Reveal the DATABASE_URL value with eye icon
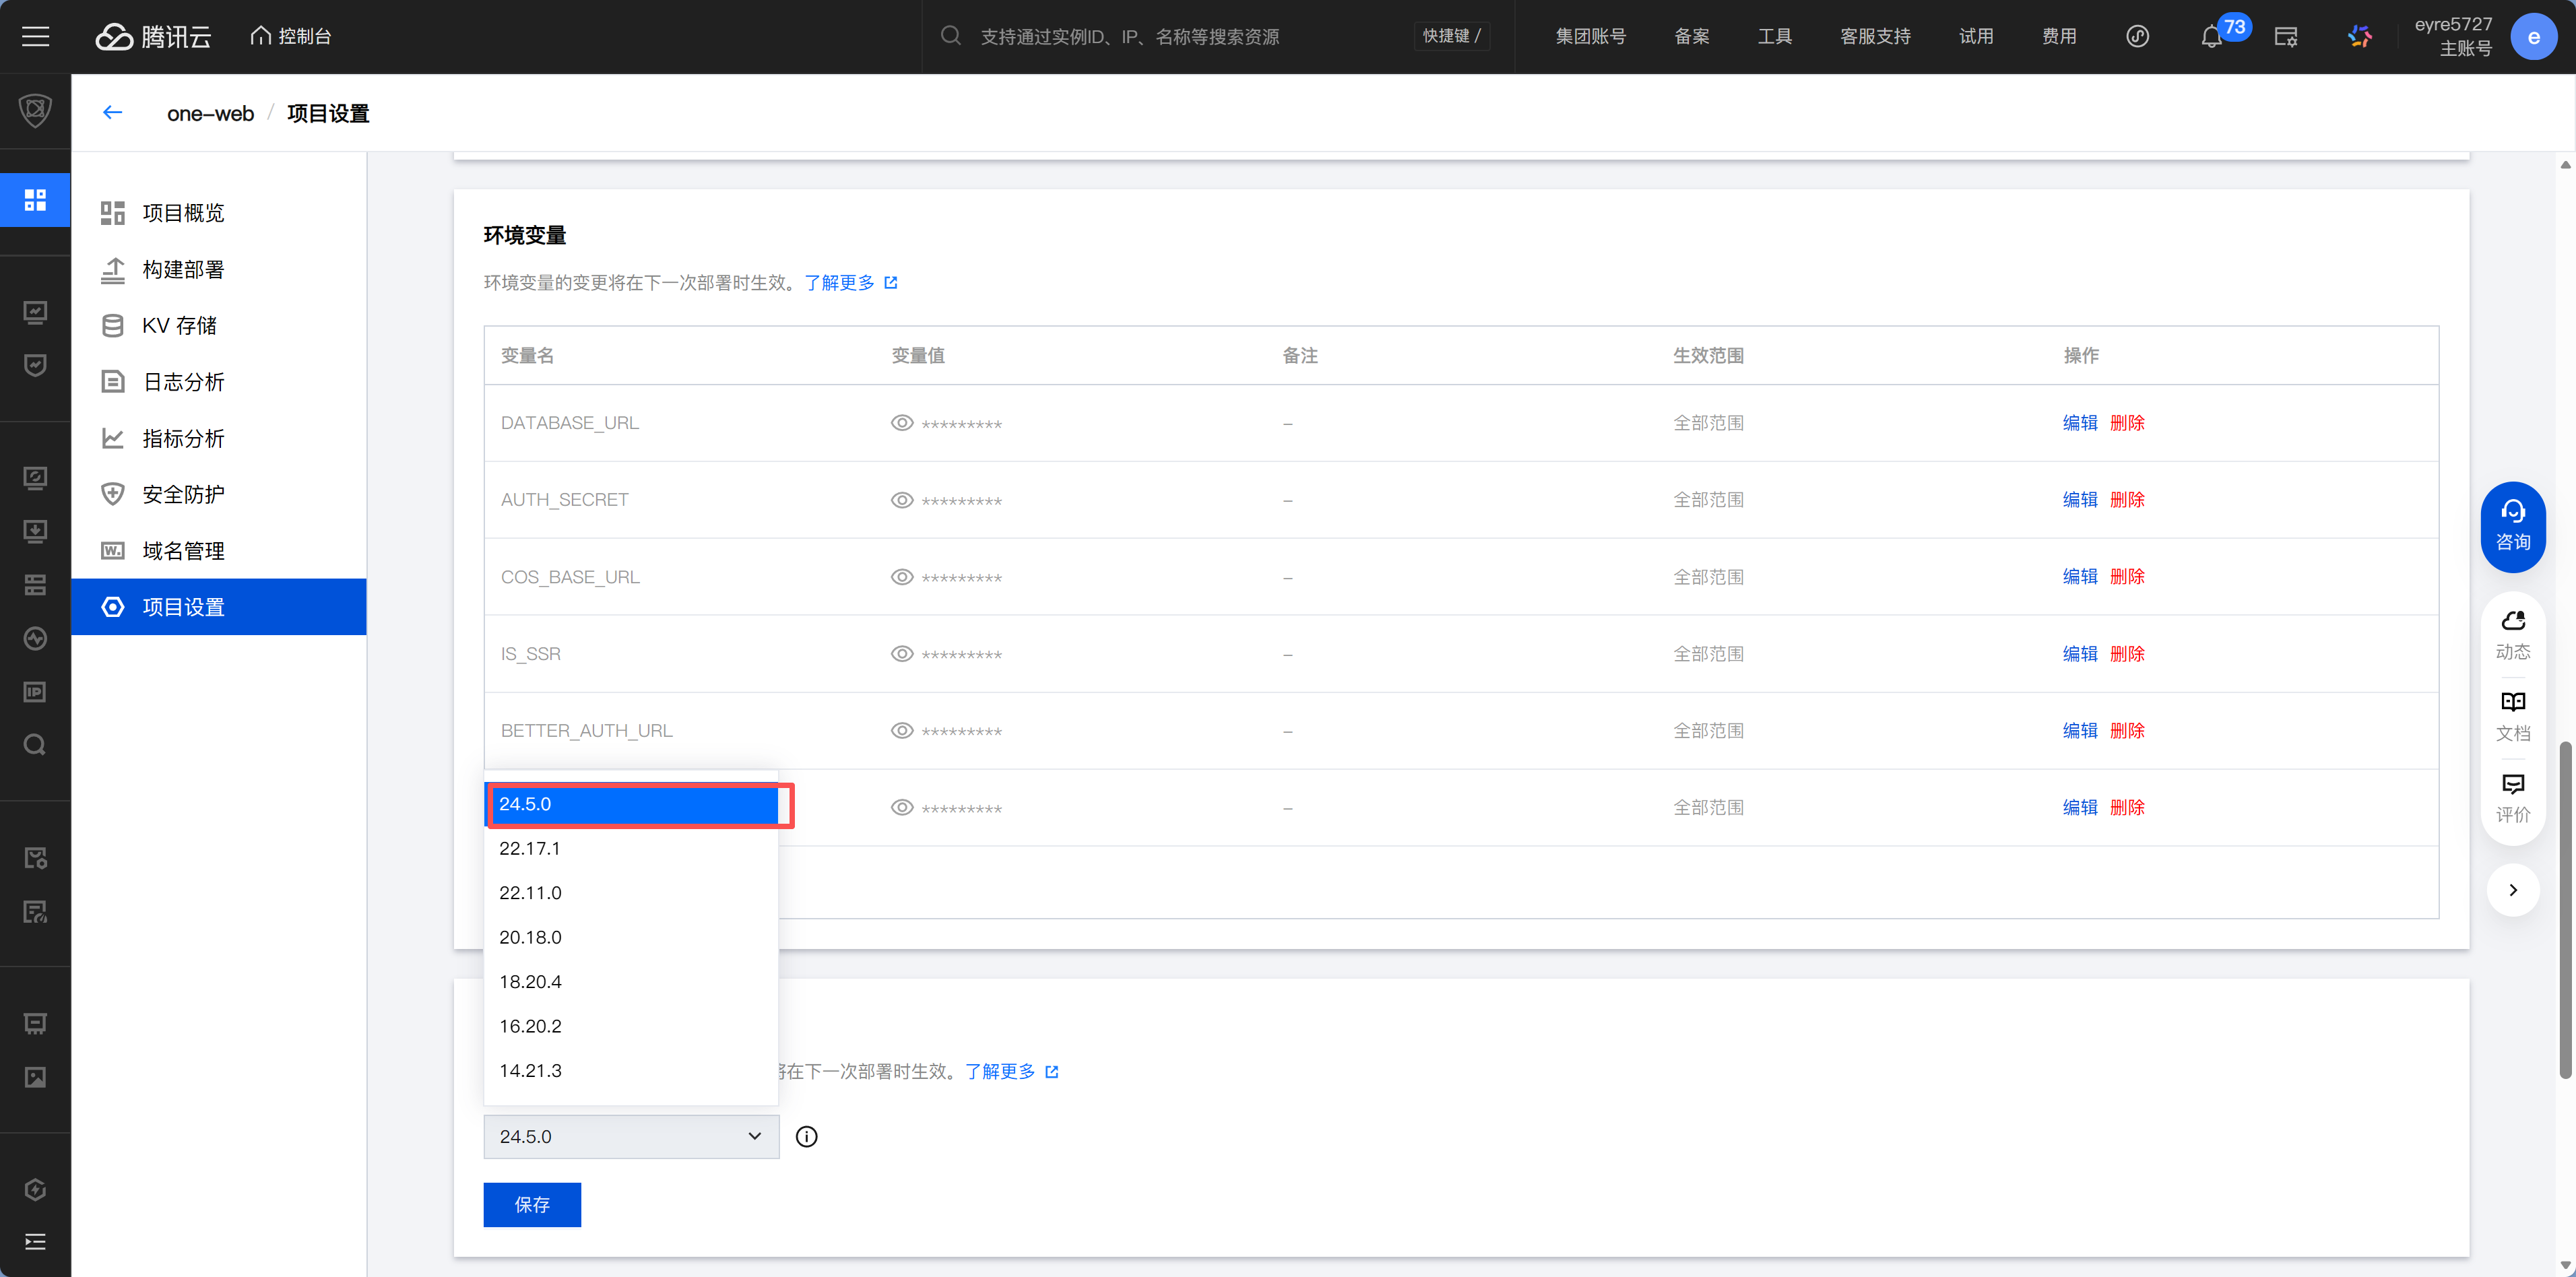The image size is (2576, 1277). point(902,423)
